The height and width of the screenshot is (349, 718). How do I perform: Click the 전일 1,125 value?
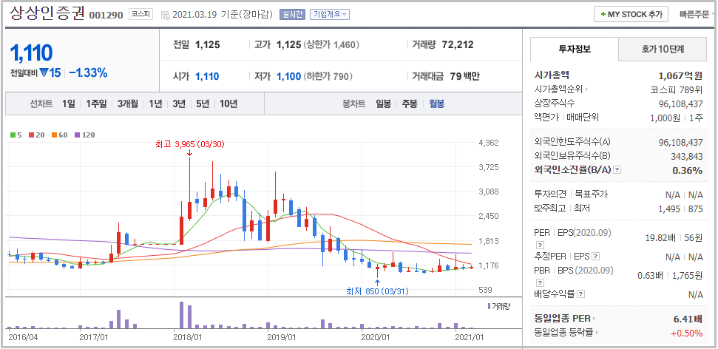click(208, 45)
